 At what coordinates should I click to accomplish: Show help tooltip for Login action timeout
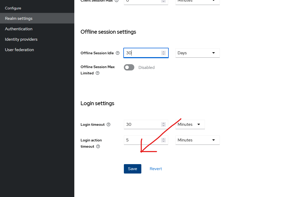pos(98,147)
